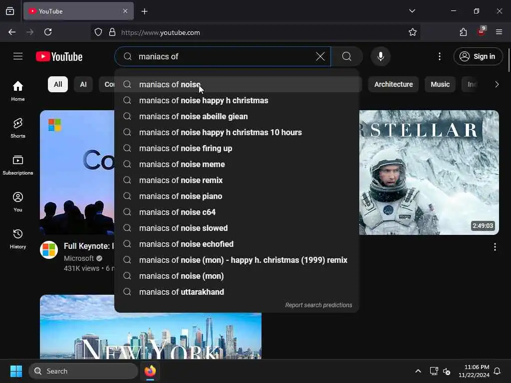
Task: Open the taskbar clock and date
Action: 474,371
